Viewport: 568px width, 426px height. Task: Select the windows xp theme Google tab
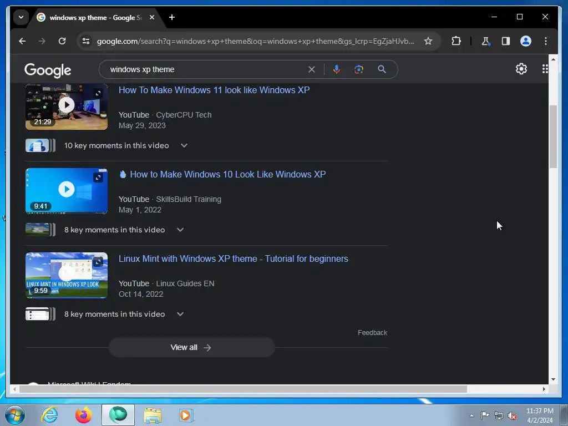pos(96,17)
